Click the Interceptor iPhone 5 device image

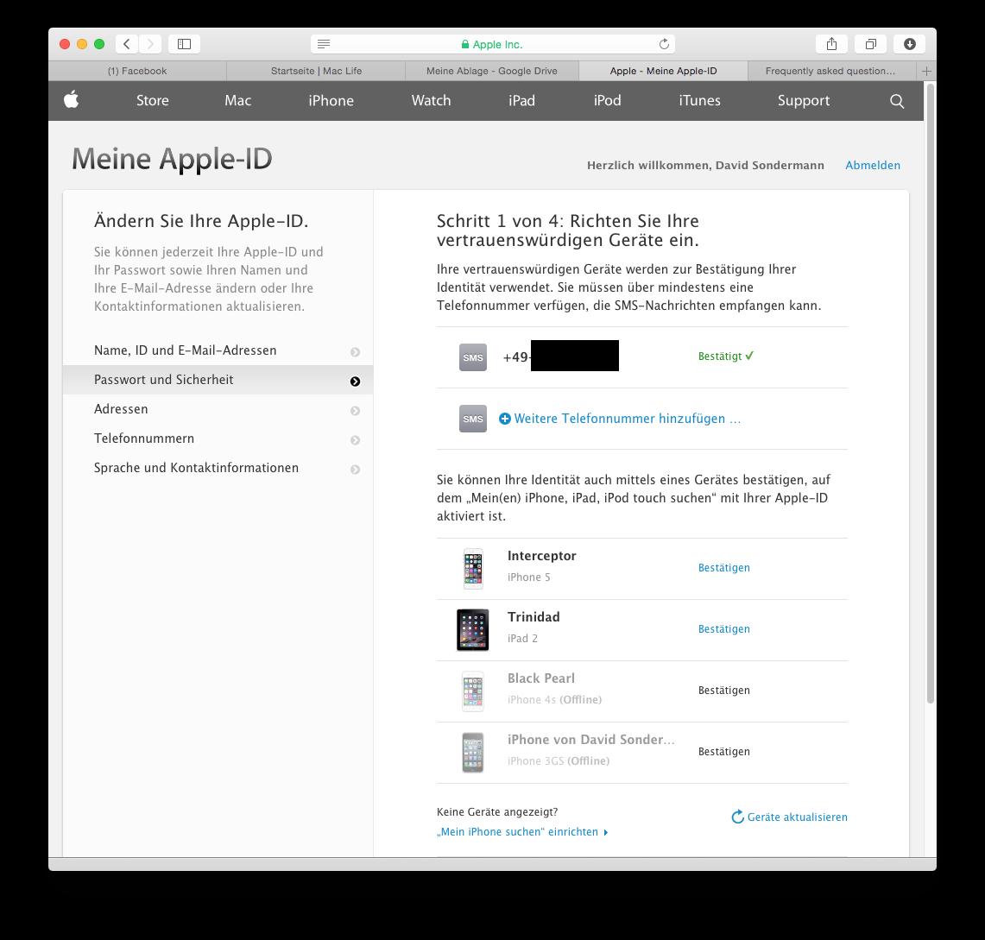click(473, 569)
